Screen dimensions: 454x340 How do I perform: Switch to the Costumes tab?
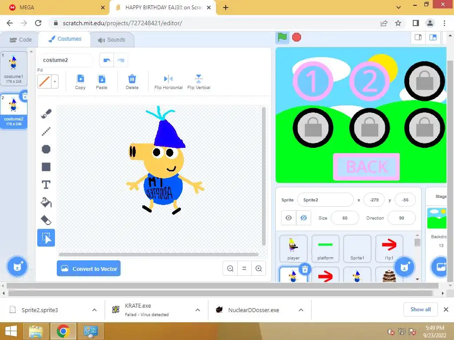[65, 39]
